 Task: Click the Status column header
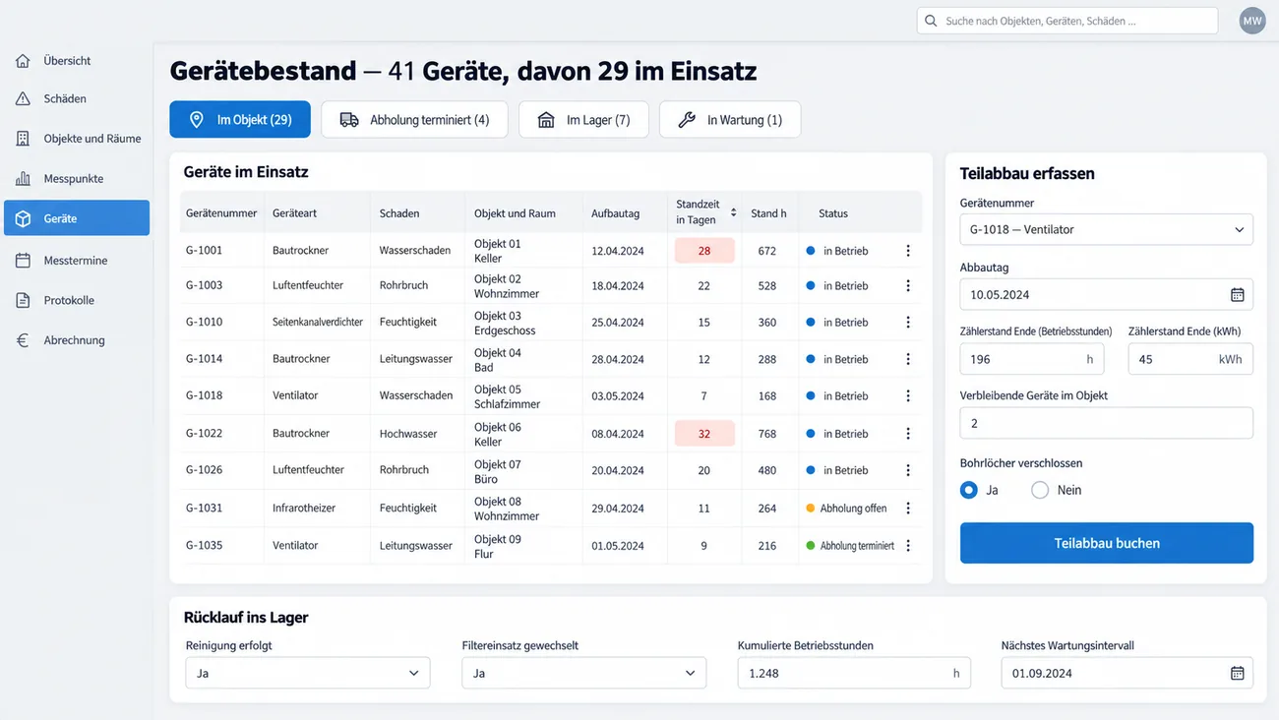point(833,213)
